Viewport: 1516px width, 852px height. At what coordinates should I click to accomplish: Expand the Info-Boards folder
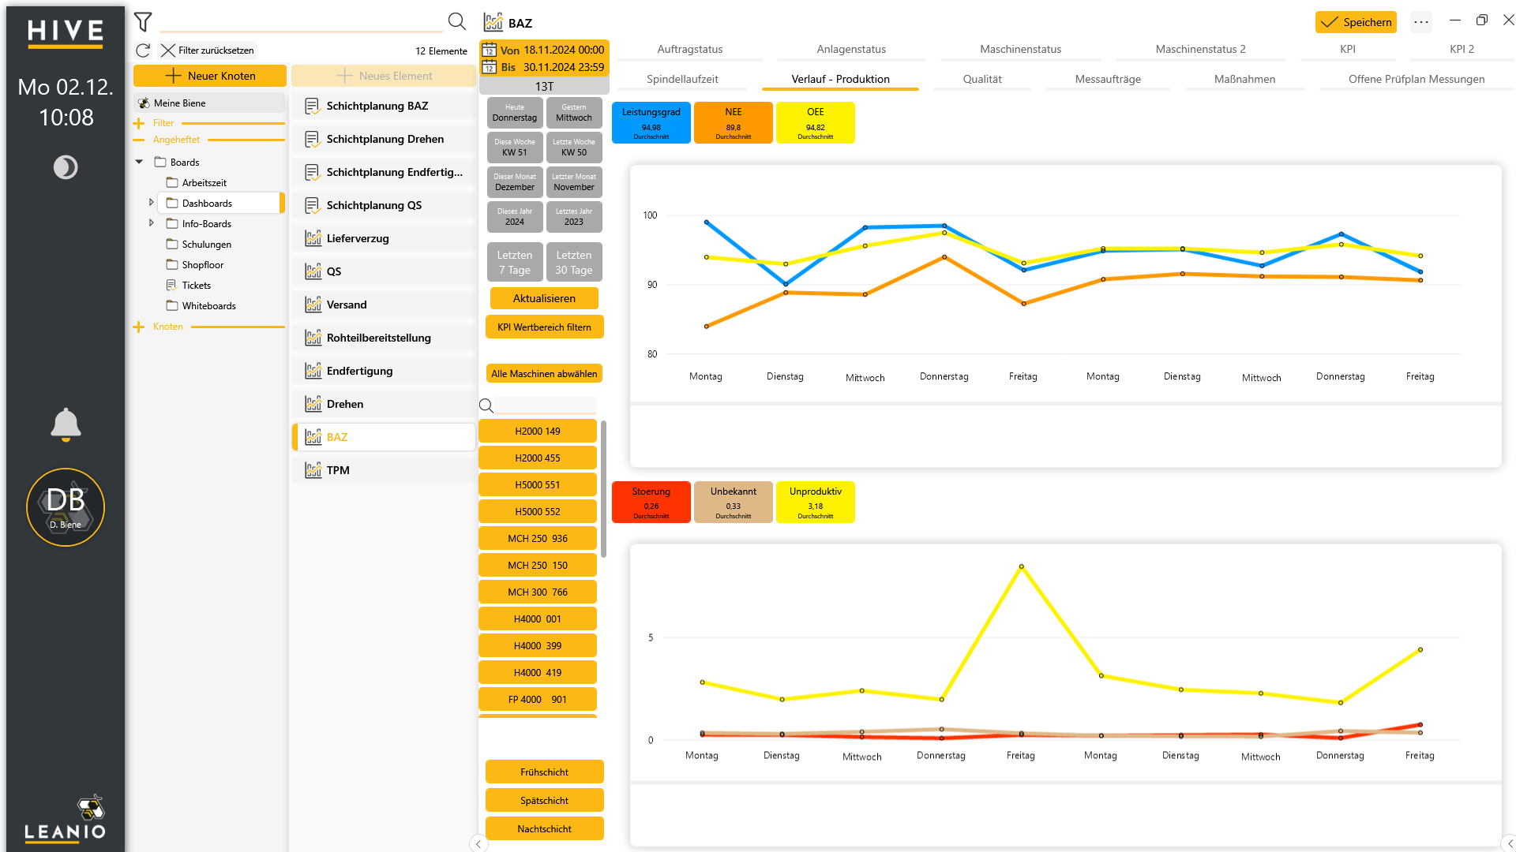152,223
